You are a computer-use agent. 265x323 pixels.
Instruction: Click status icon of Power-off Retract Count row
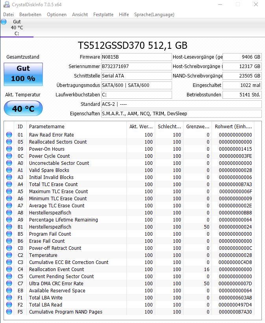coord(9,248)
